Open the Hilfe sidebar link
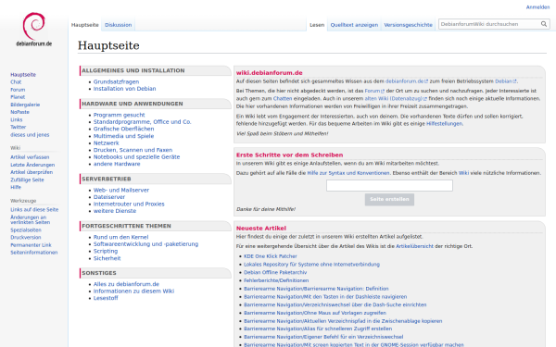Viewport: 556px width, 347px height. click(x=16, y=187)
